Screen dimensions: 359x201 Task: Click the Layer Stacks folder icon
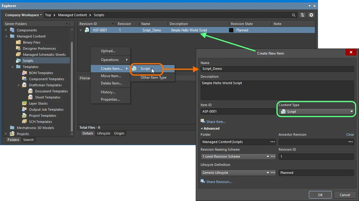[x=24, y=103]
